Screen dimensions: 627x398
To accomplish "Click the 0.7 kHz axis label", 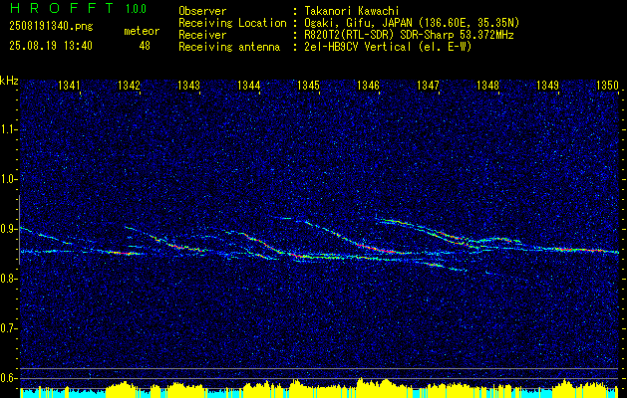I will click(x=9, y=328).
